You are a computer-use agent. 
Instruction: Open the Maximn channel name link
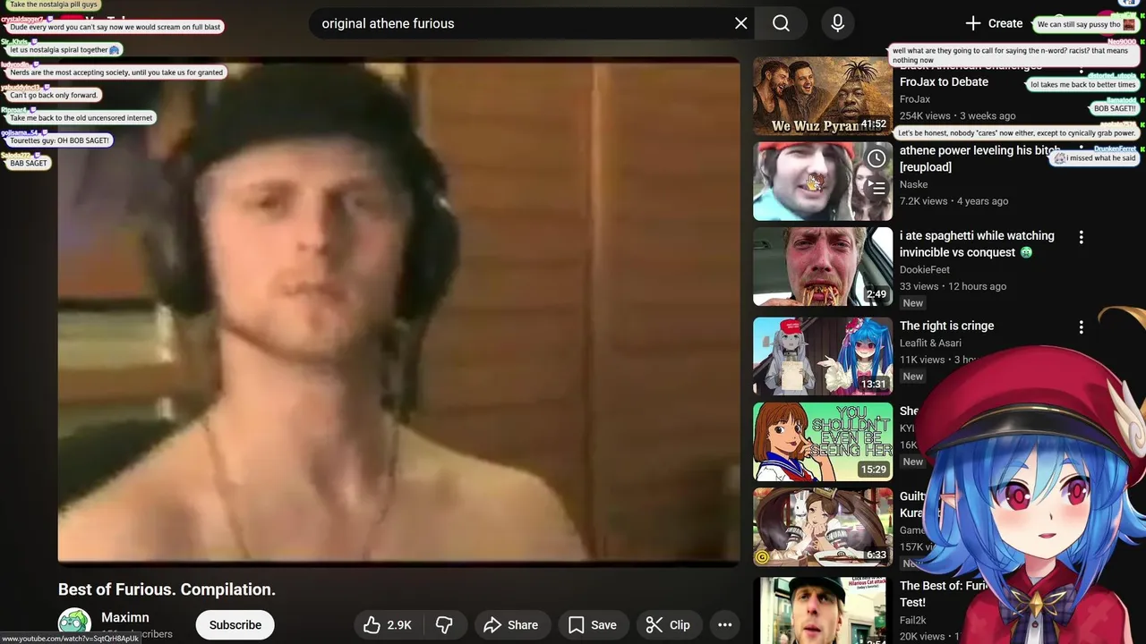click(125, 617)
